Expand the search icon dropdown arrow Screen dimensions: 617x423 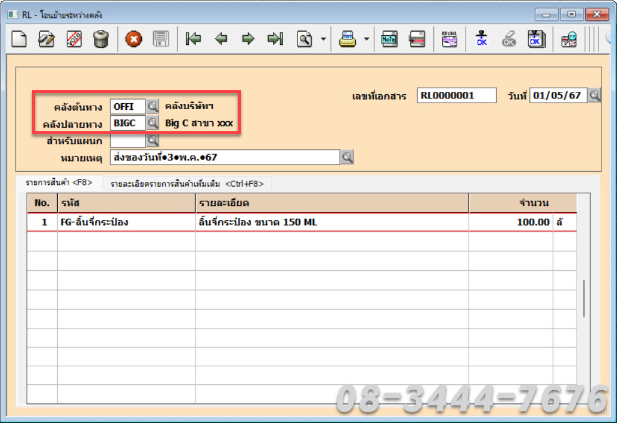(x=324, y=39)
